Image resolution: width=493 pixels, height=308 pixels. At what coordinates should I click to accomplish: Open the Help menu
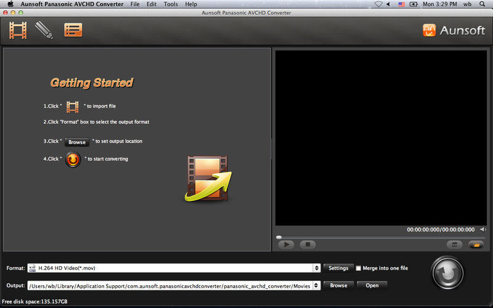coord(191,4)
